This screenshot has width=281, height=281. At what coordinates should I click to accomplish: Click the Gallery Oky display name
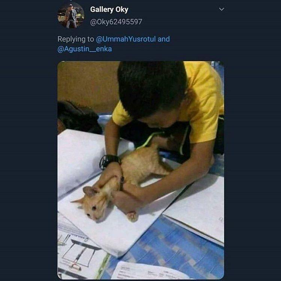click(x=109, y=9)
